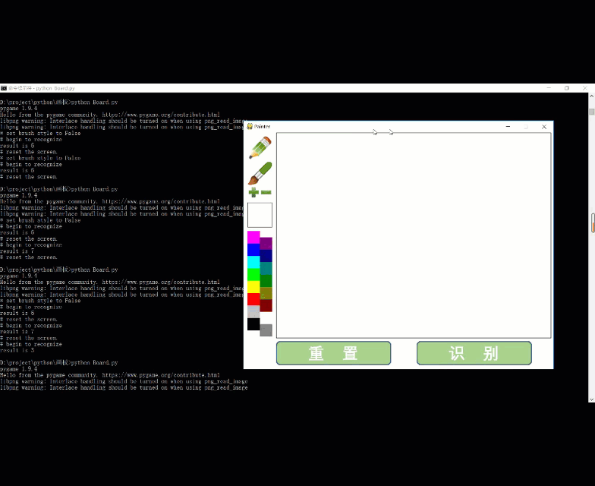
Task: Click the command prompt scrollbar down arrow
Action: click(592, 399)
